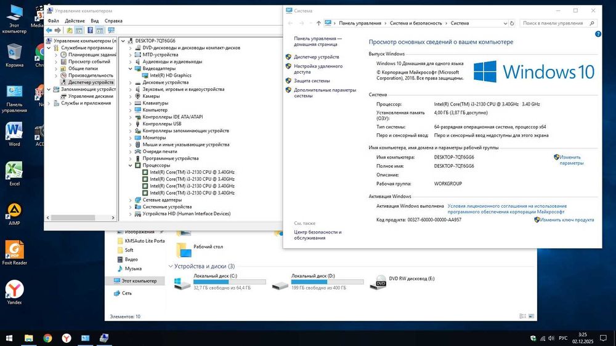The image size is (616, 346).
Task: Expand the Мониторы category
Action: 131,138
